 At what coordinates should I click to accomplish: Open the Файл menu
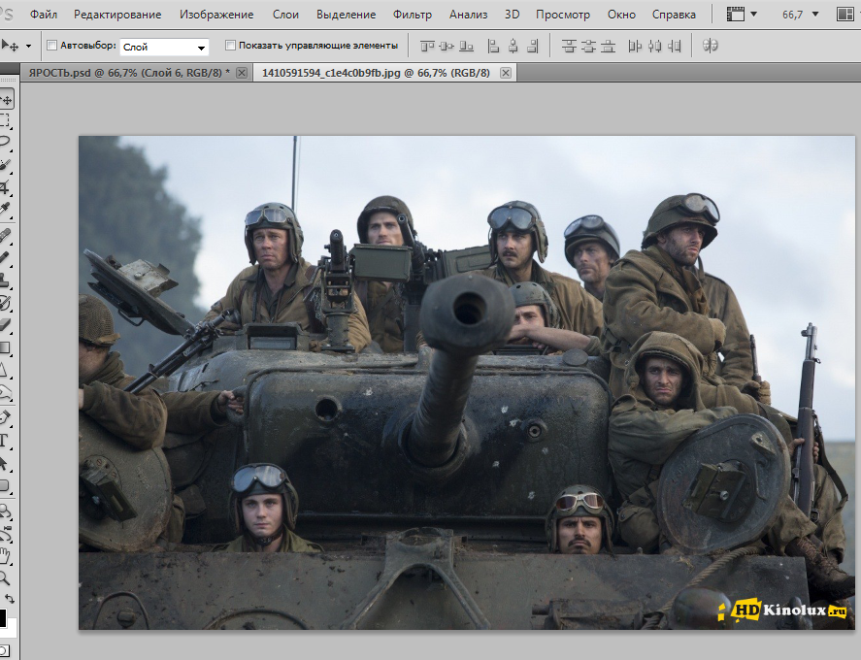coord(44,15)
